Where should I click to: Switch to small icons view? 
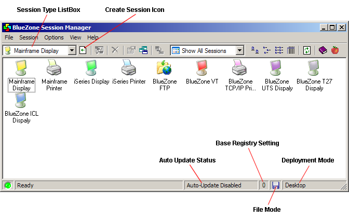click(x=267, y=50)
